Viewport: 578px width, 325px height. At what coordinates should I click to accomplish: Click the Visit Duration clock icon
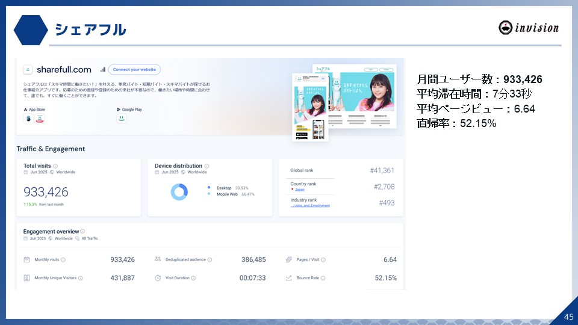click(158, 278)
